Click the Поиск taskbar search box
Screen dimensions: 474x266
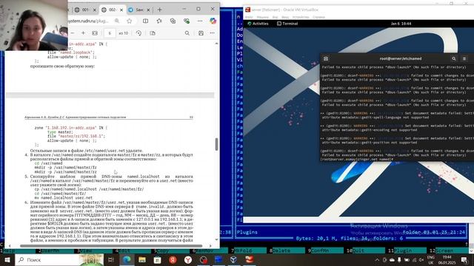(x=59, y=259)
